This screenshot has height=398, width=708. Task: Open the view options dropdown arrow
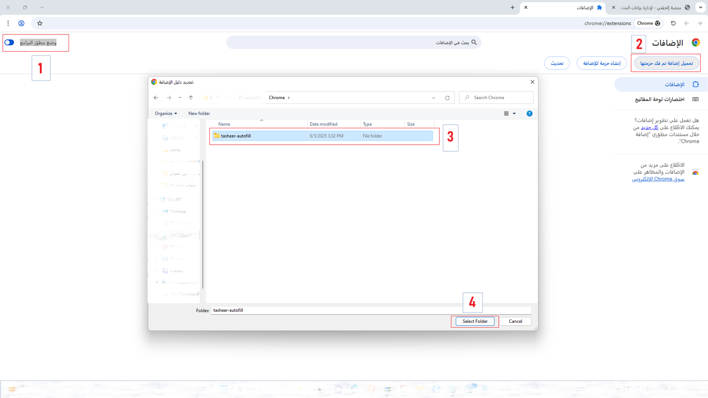point(514,114)
